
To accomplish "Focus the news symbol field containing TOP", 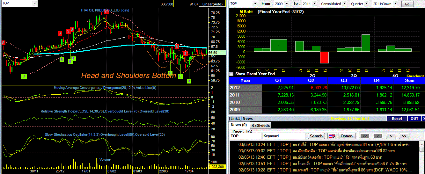I will 245,136.
